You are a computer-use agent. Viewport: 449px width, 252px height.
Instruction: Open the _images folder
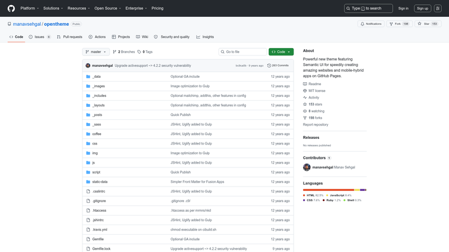coord(99,86)
